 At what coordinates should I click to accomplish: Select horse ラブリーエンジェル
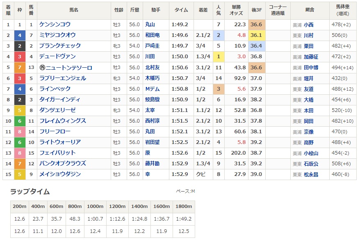pos(63,78)
